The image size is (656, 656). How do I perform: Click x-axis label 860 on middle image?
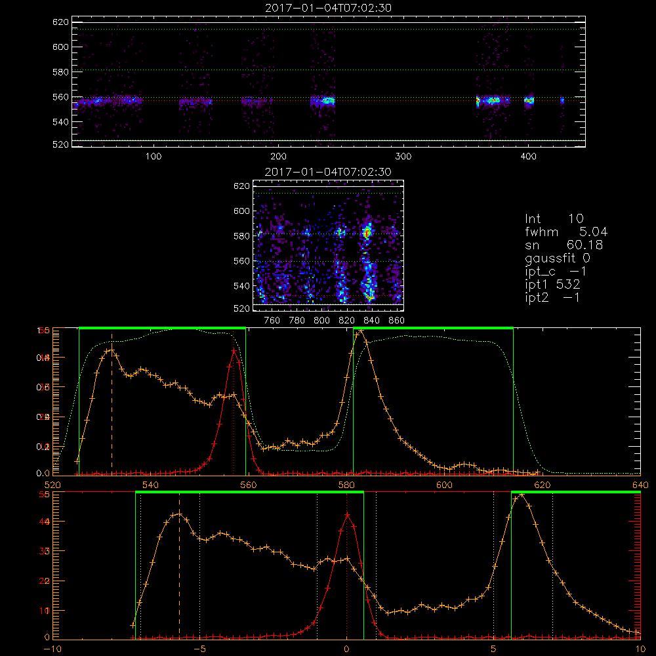click(x=397, y=321)
